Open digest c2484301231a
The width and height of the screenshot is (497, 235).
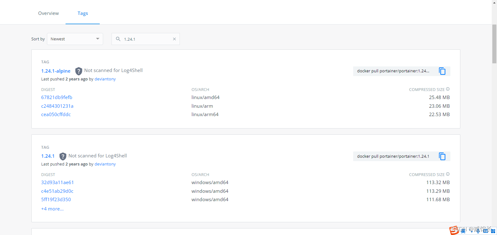point(57,106)
